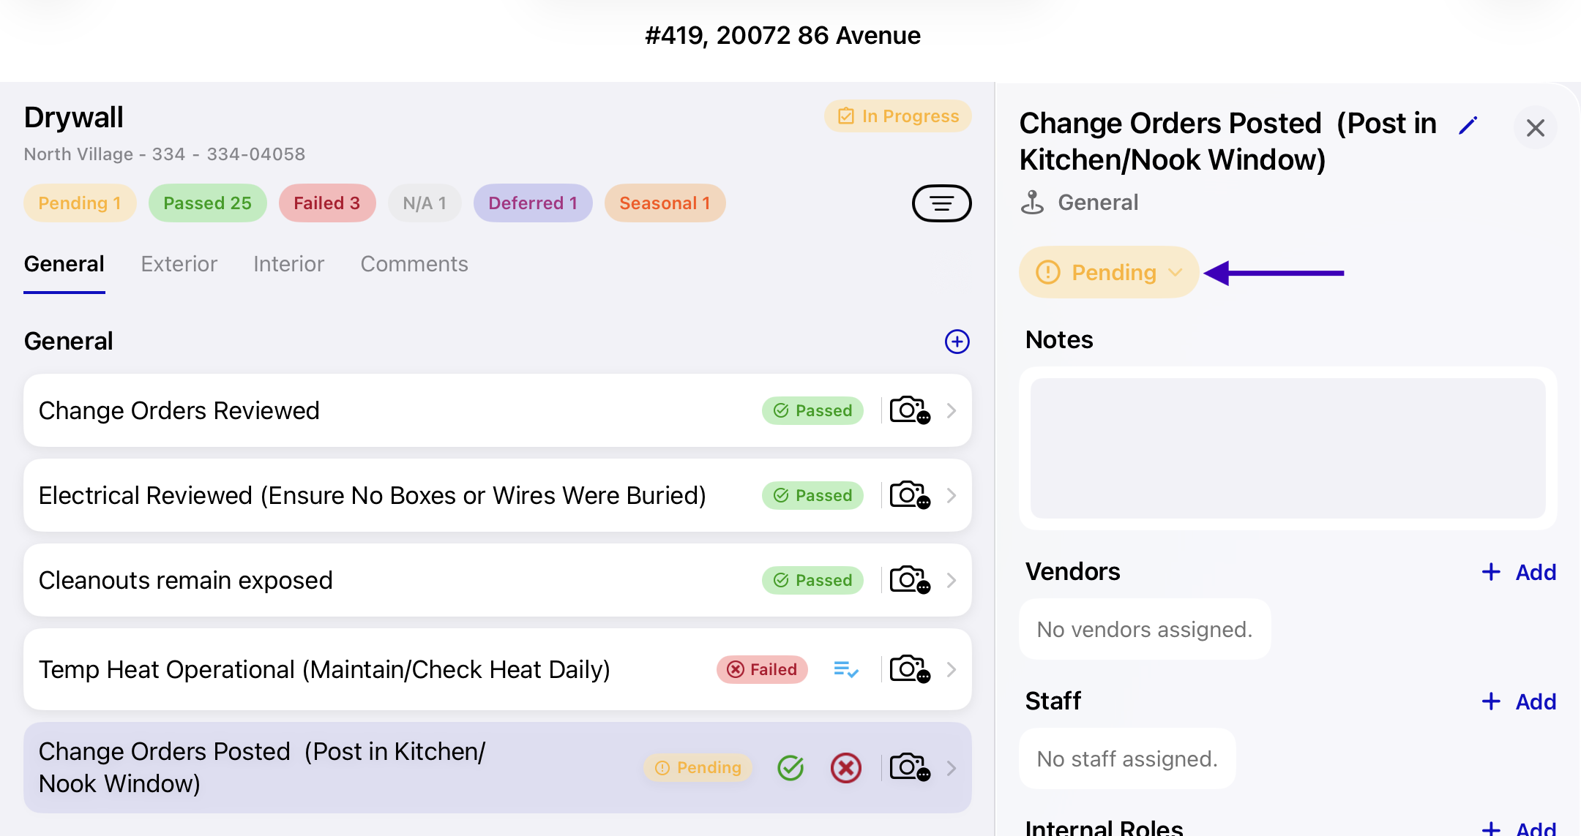Image resolution: width=1581 pixels, height=836 pixels.
Task: Open the Pending status dropdown
Action: [1109, 273]
